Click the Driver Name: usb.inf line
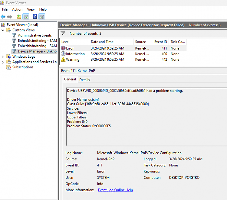Image resolution: width=227 pixels, height=200 pixels. 83,99
